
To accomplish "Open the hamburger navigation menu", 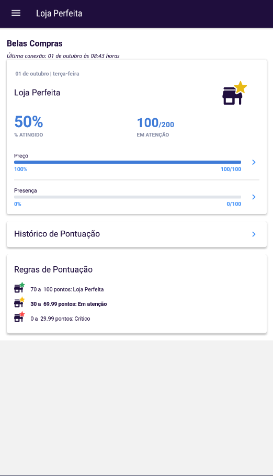I will pyautogui.click(x=16, y=13).
